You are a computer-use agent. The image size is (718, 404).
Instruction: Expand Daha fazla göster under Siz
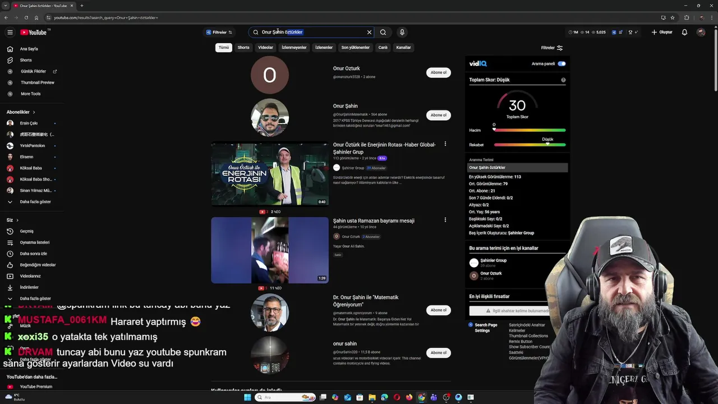(x=35, y=299)
